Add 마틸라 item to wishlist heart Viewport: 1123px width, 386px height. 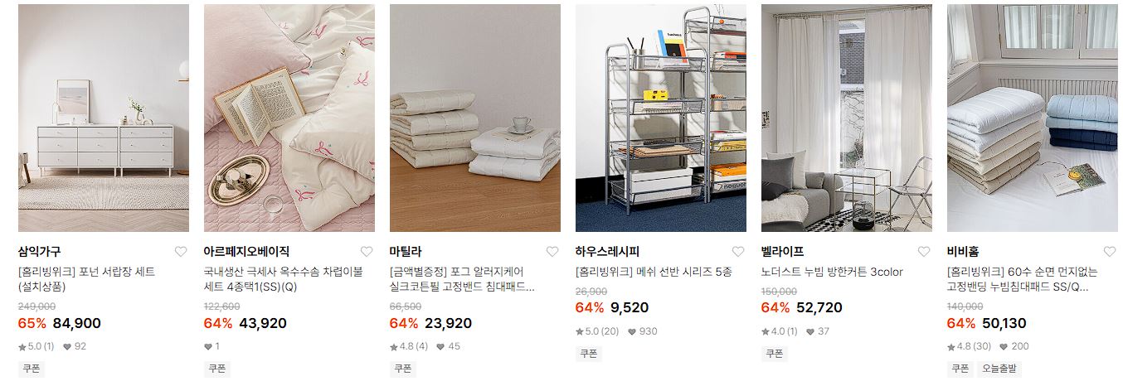click(552, 252)
